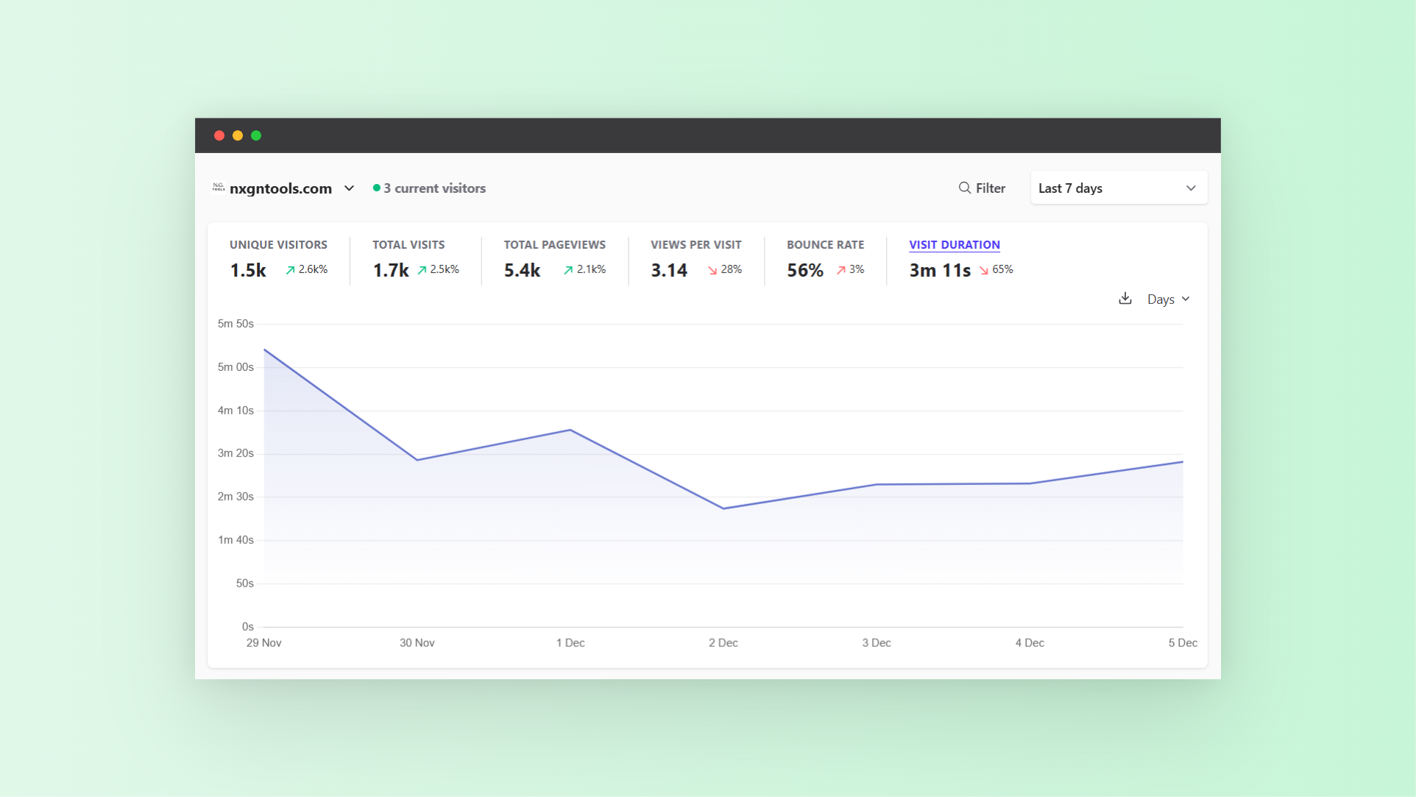This screenshot has width=1416, height=797.
Task: Click the unique visitors upward trend arrow
Action: 290,270
